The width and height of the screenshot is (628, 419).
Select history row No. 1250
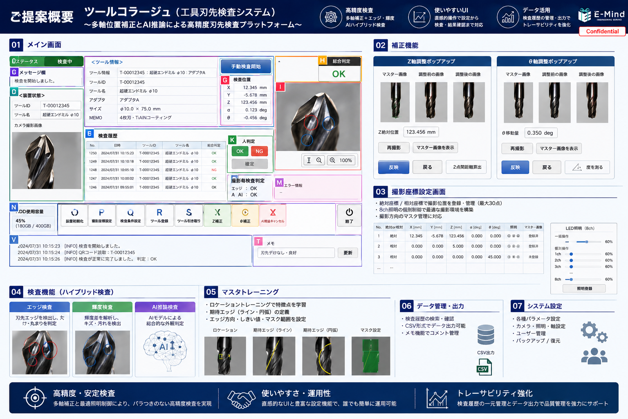tap(155, 153)
